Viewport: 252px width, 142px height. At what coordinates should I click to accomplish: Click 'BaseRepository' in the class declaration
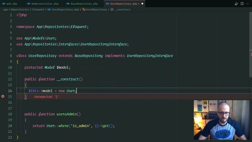click(x=89, y=56)
